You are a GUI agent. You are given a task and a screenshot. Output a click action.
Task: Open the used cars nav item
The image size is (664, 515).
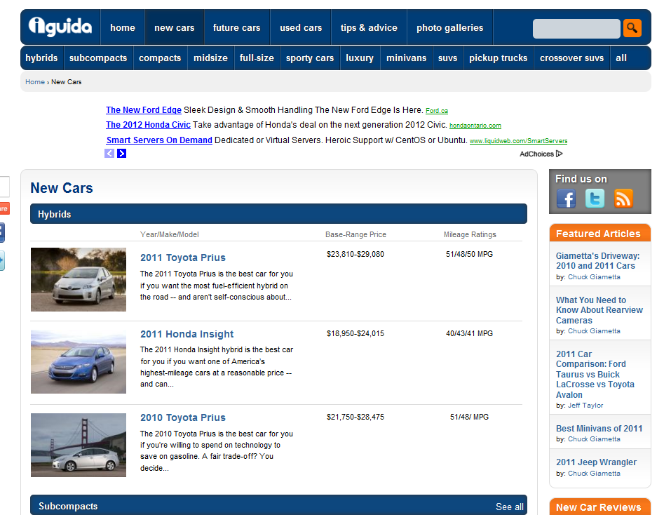tap(301, 27)
